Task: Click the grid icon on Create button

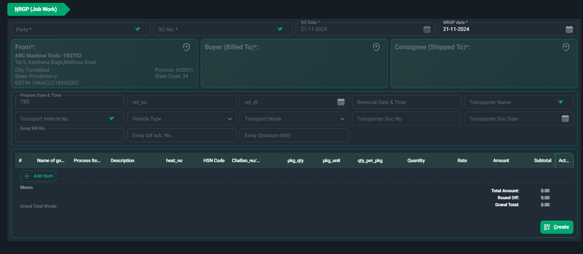Action: [x=547, y=227]
